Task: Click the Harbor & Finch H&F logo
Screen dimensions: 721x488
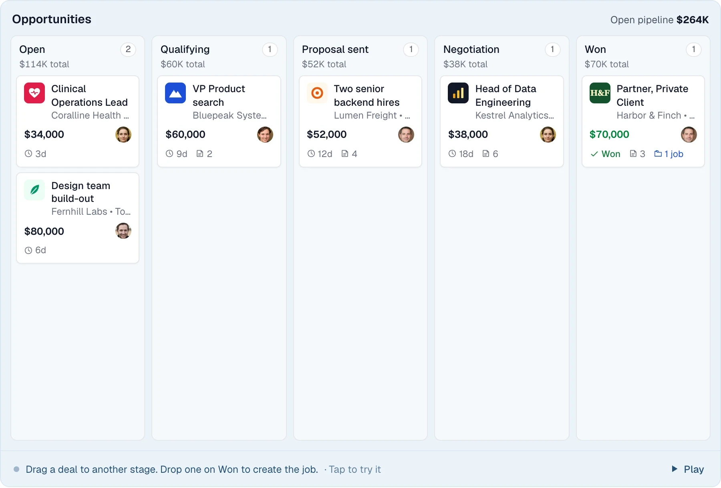Action: click(600, 93)
